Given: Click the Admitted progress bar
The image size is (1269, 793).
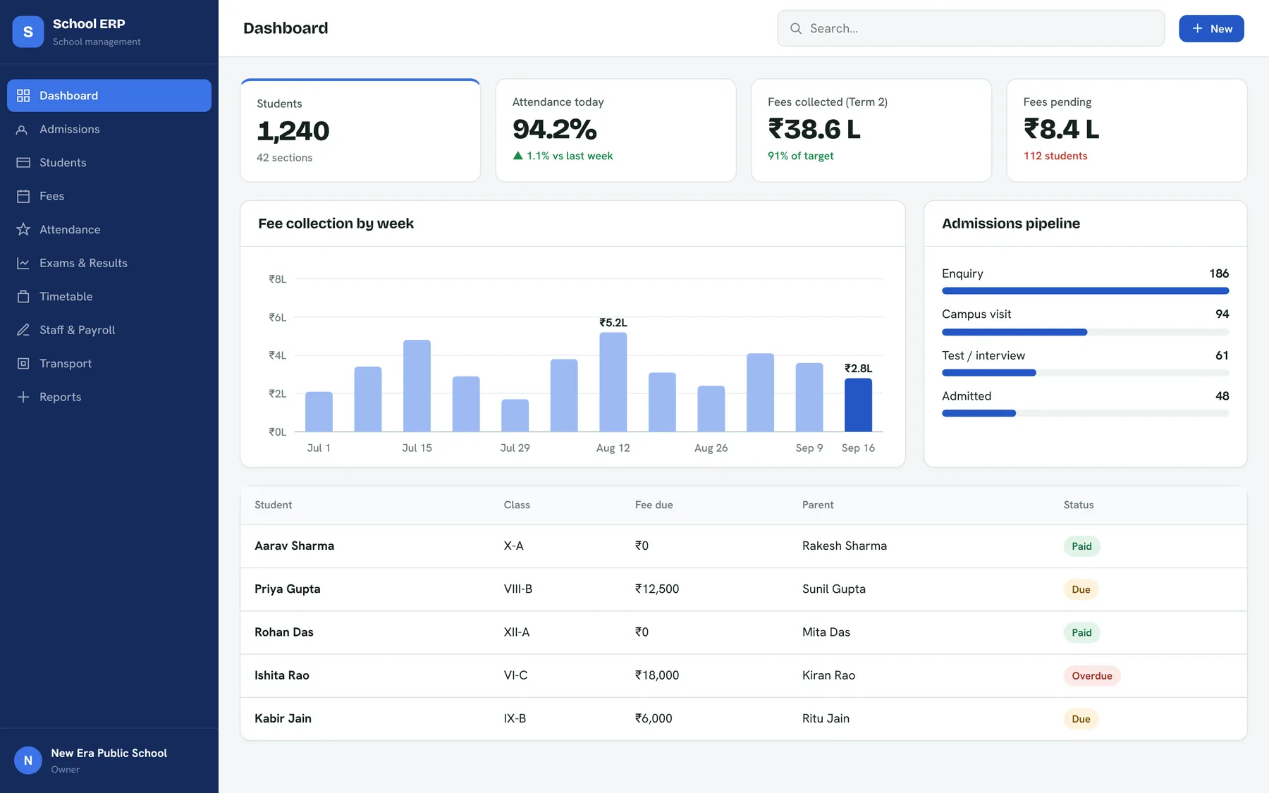Looking at the screenshot, I should (x=1085, y=414).
